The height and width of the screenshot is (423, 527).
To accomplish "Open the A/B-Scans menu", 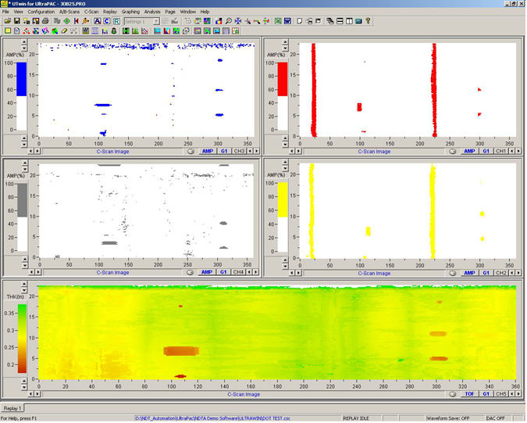I will point(69,12).
